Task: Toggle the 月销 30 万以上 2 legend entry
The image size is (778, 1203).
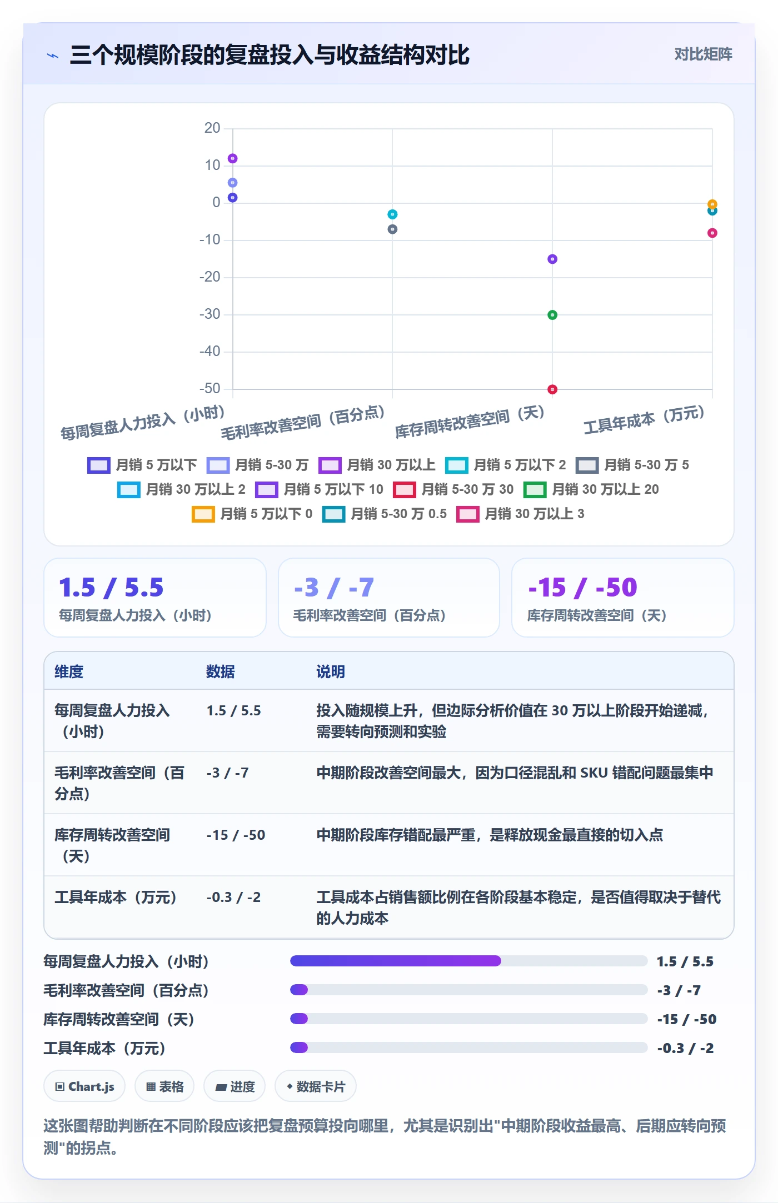Action: (181, 489)
